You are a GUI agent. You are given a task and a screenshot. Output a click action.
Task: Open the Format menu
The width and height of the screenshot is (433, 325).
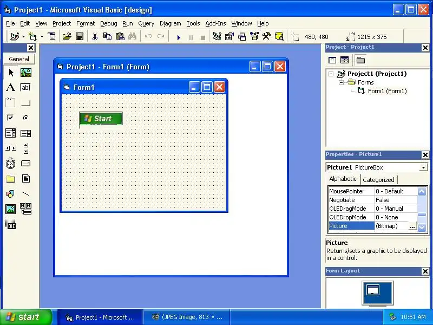tap(86, 23)
